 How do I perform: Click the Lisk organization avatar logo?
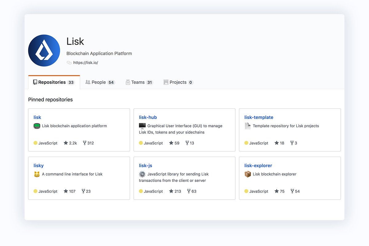[44, 50]
